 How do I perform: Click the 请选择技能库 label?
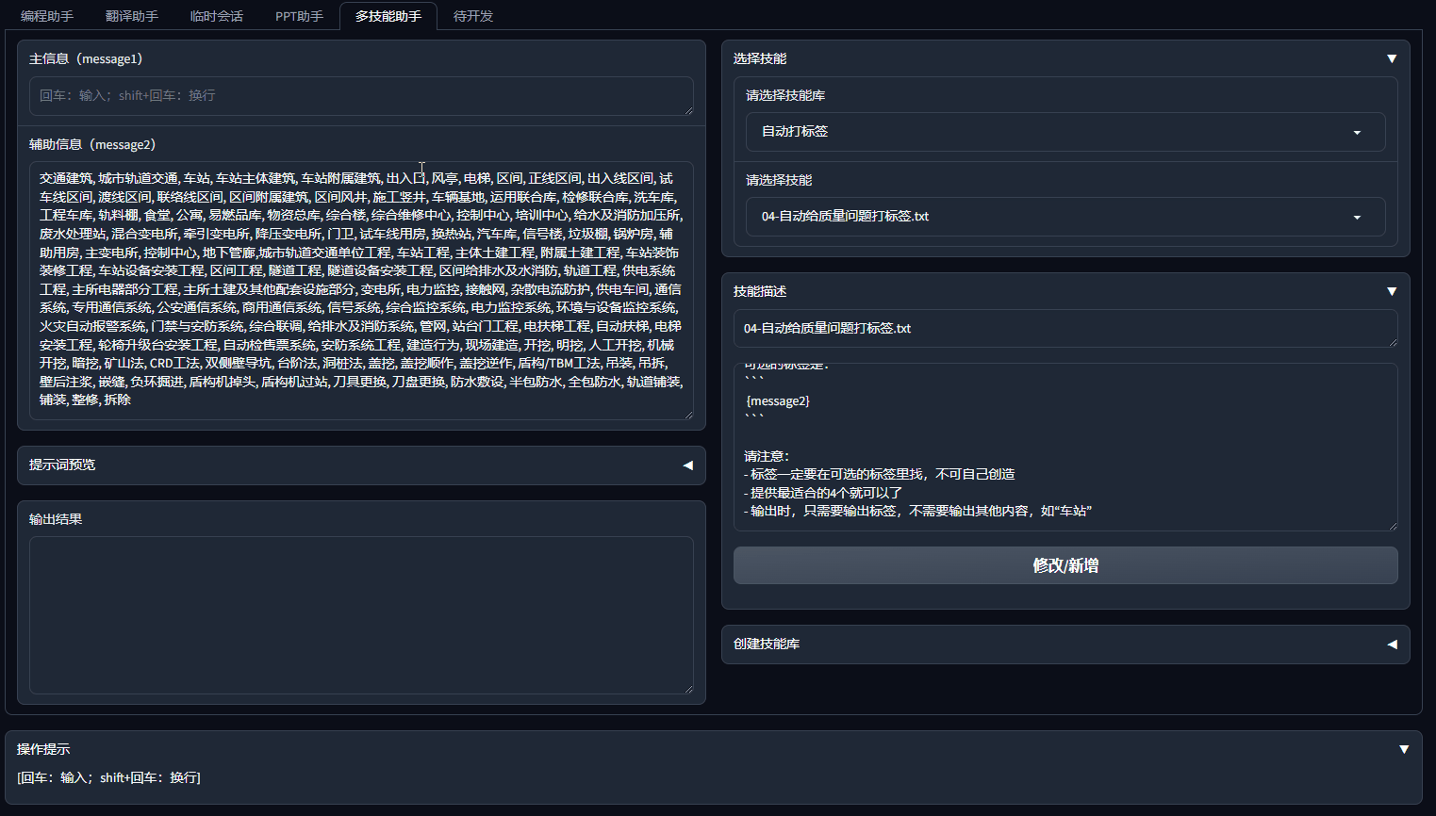[785, 95]
